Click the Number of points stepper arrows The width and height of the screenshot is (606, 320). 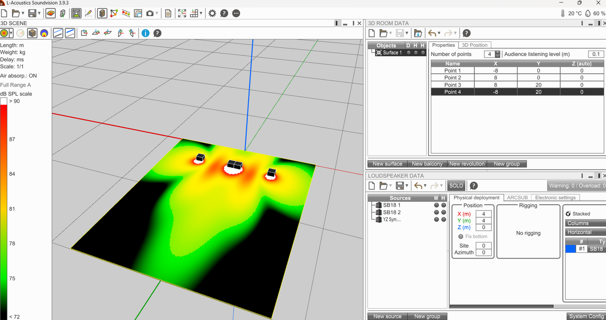tap(497, 54)
